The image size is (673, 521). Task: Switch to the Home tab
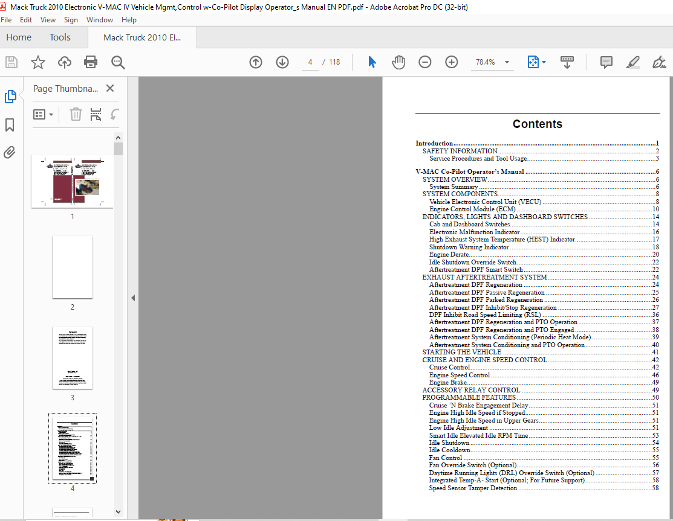point(19,37)
